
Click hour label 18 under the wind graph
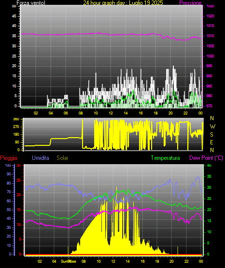click(x=155, y=113)
